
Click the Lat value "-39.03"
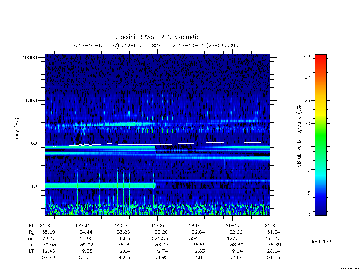click(x=47, y=245)
